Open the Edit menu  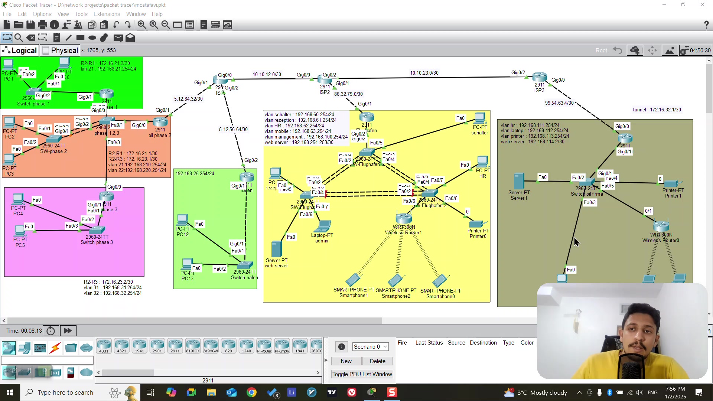pos(22,14)
